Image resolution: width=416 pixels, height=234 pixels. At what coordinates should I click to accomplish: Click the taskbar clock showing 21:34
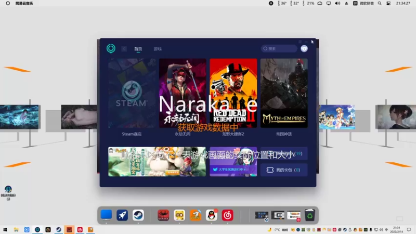click(397, 230)
